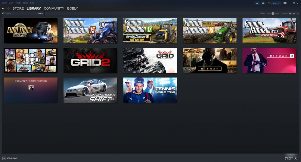Screen dimensions: 301x162
Task: Switch to list view layout
Action: (294, 14)
